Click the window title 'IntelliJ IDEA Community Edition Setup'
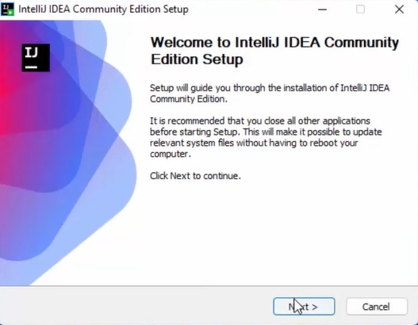Screen dimensions: 418x325 click(x=103, y=10)
